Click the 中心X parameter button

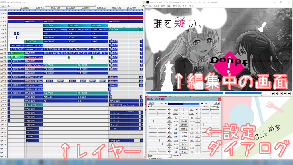point(184,144)
